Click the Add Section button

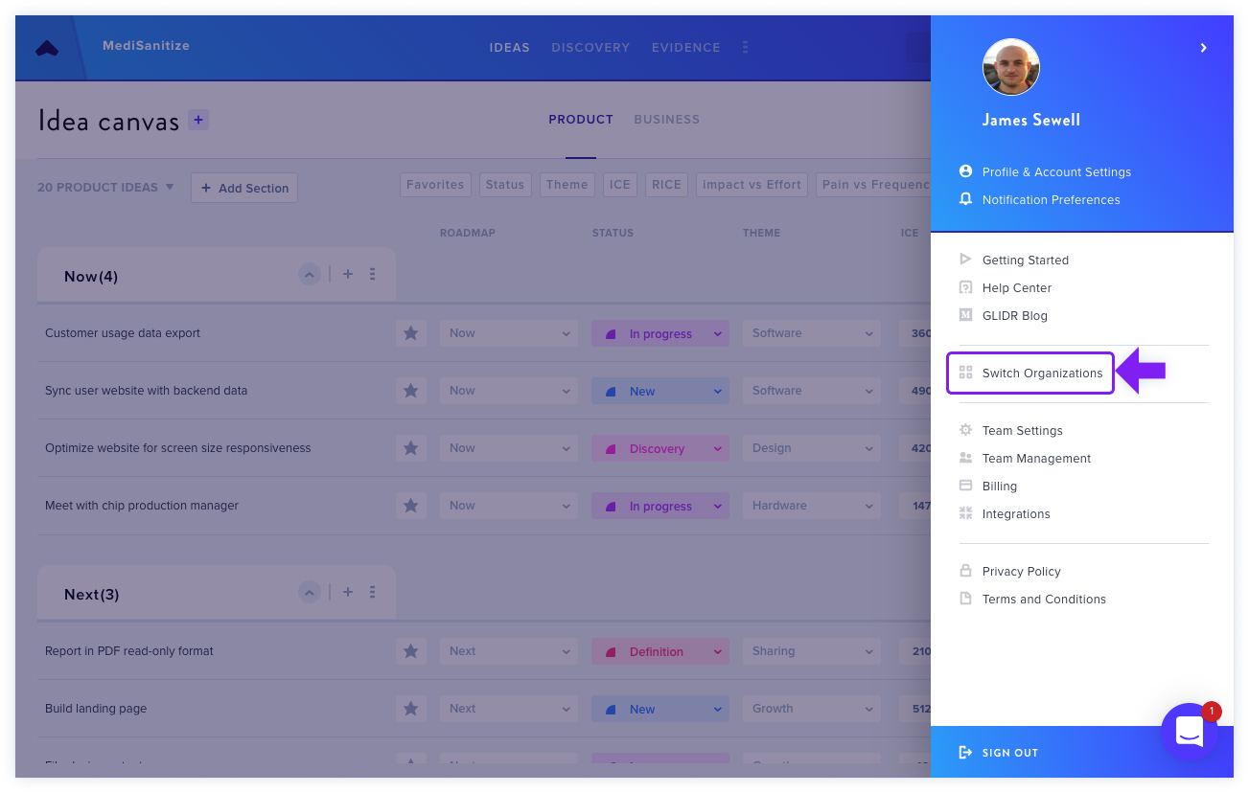244,188
